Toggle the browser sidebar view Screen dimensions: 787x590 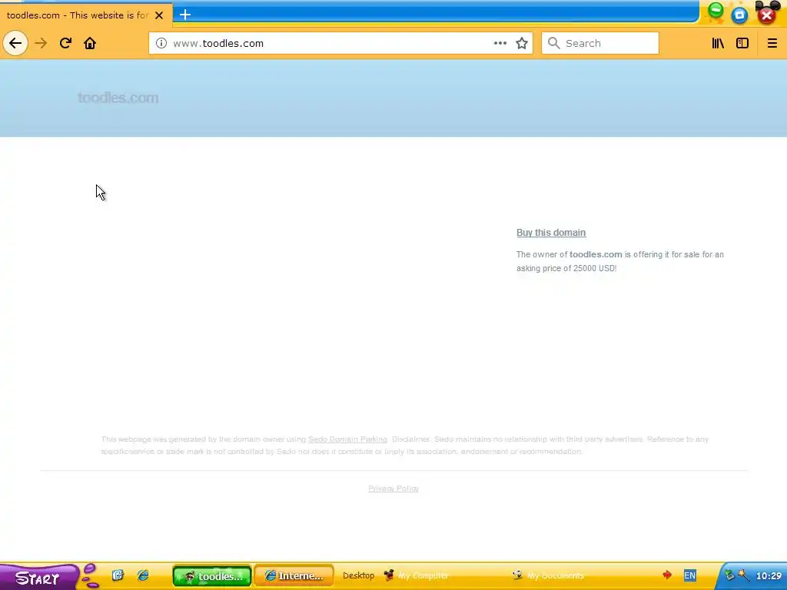click(742, 43)
